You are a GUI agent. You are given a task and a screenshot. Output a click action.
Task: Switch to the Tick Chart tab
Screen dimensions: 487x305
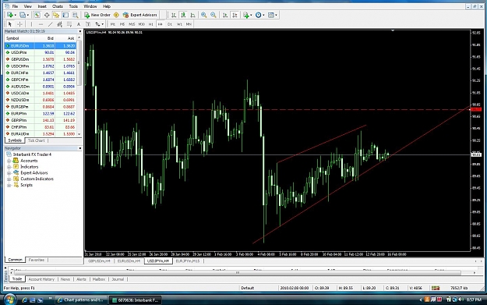37,140
